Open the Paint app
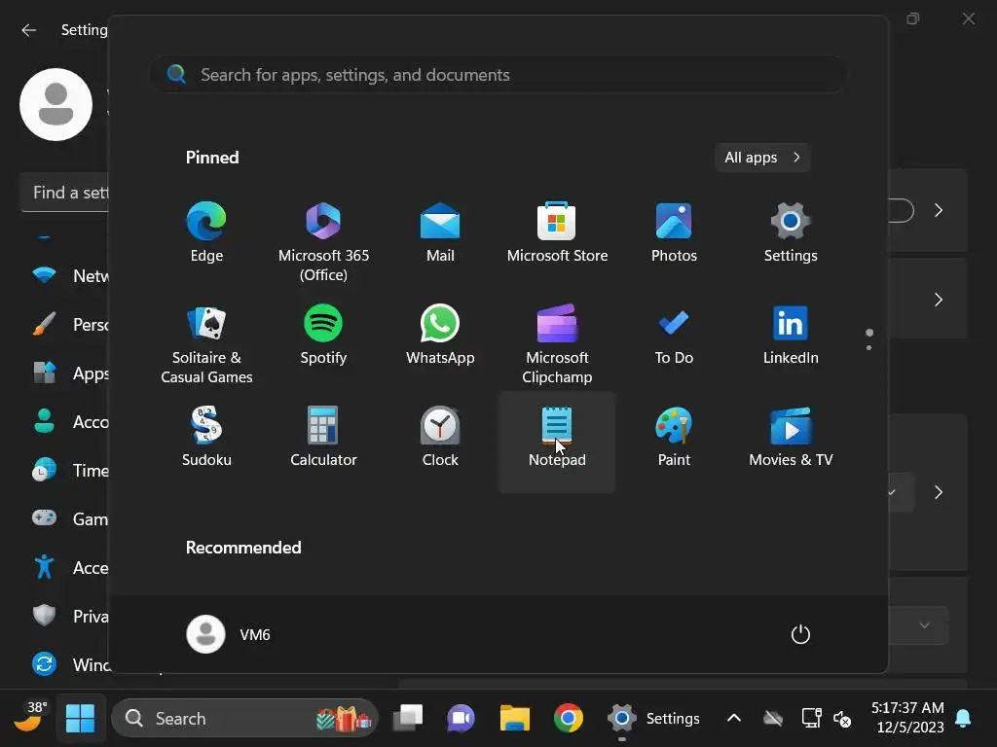 click(x=674, y=437)
